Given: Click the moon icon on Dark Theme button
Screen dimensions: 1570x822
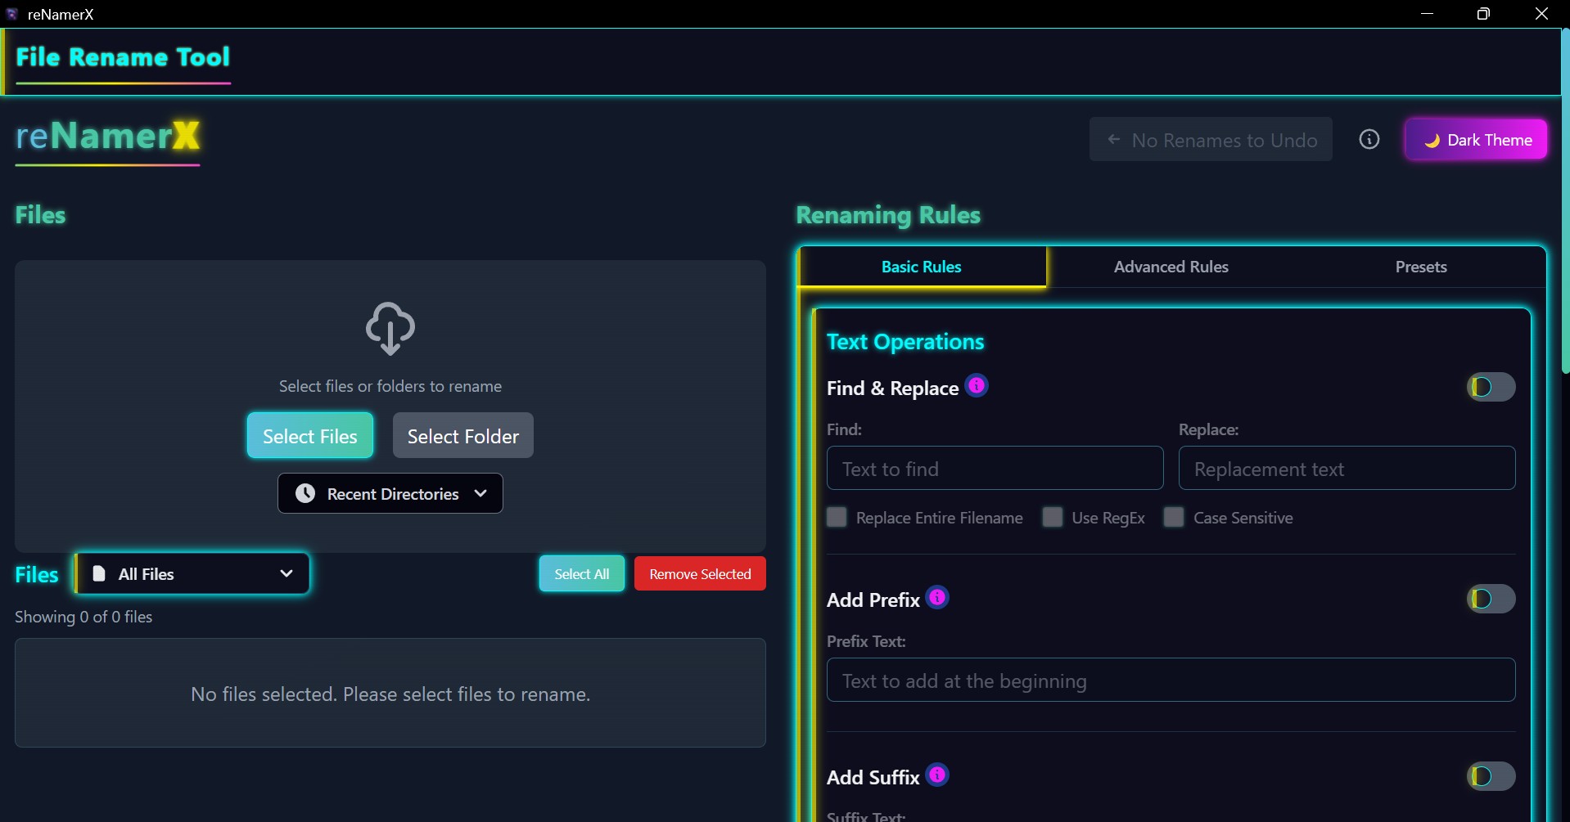Looking at the screenshot, I should click(1432, 139).
